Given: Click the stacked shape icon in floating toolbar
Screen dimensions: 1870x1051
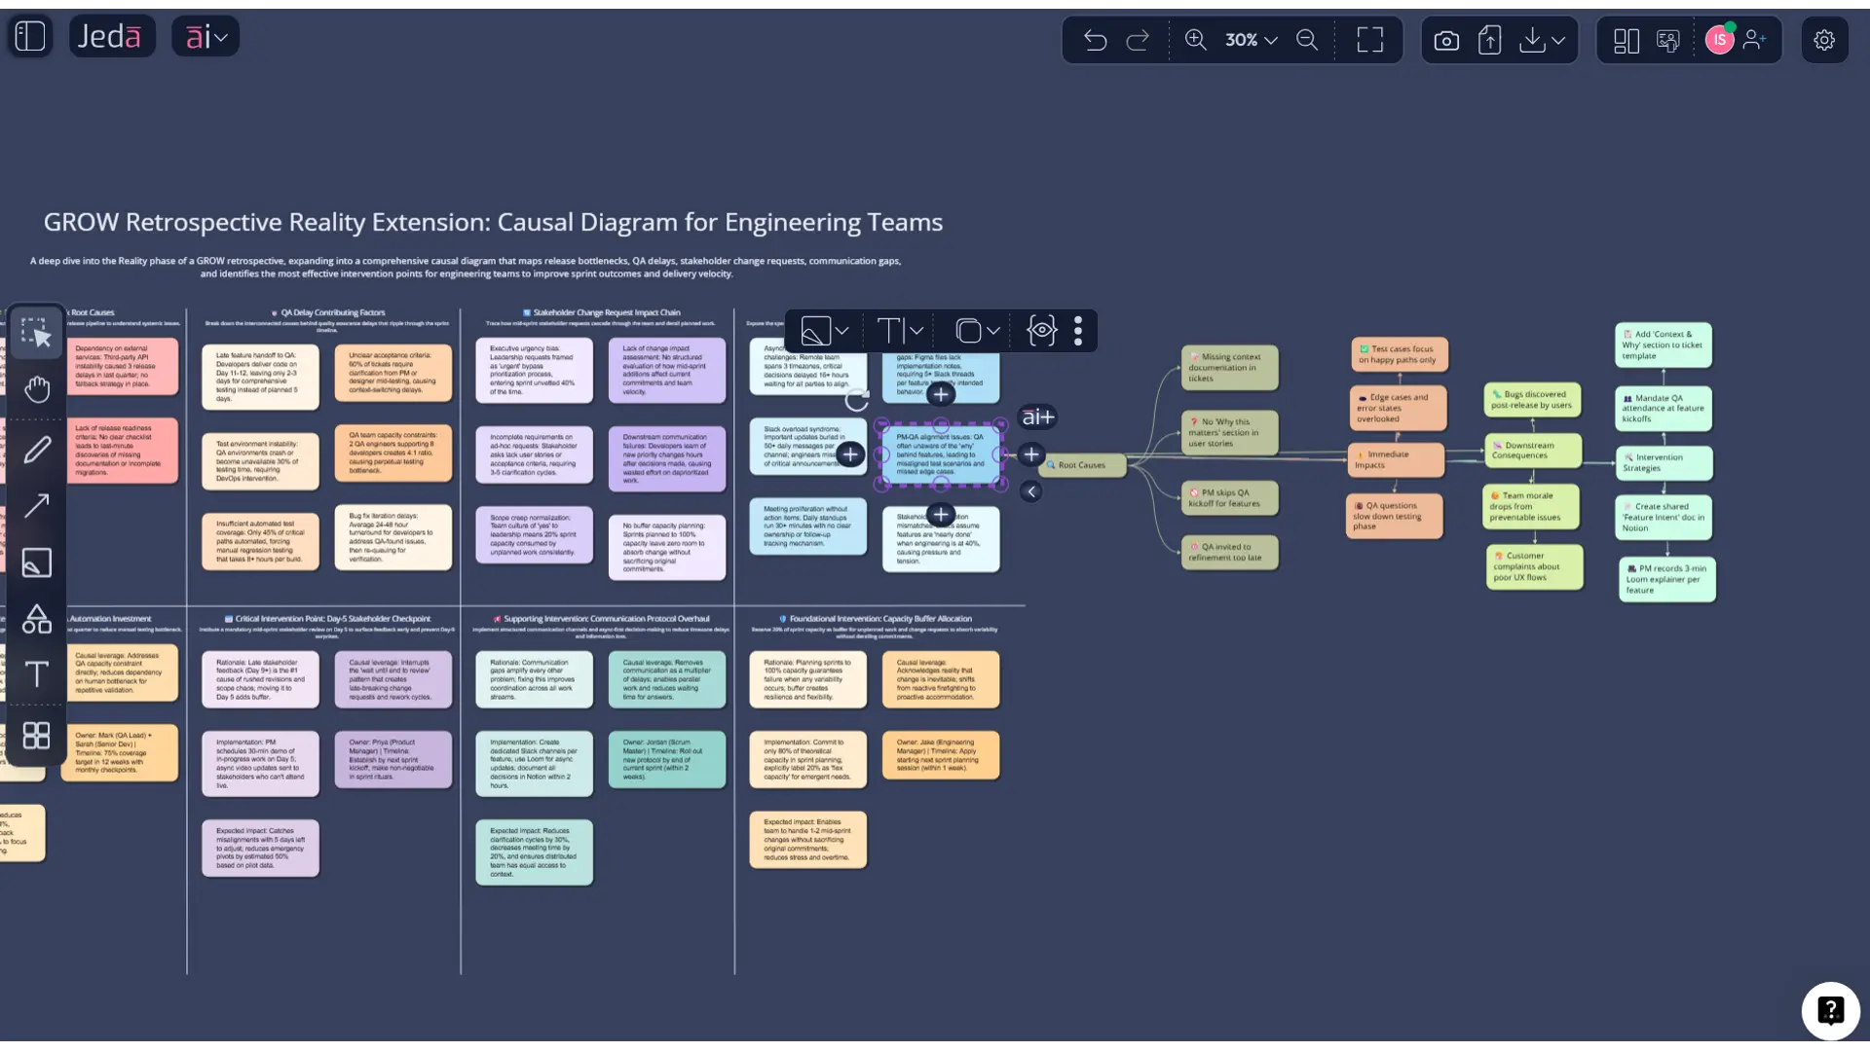Looking at the screenshot, I should click(968, 331).
